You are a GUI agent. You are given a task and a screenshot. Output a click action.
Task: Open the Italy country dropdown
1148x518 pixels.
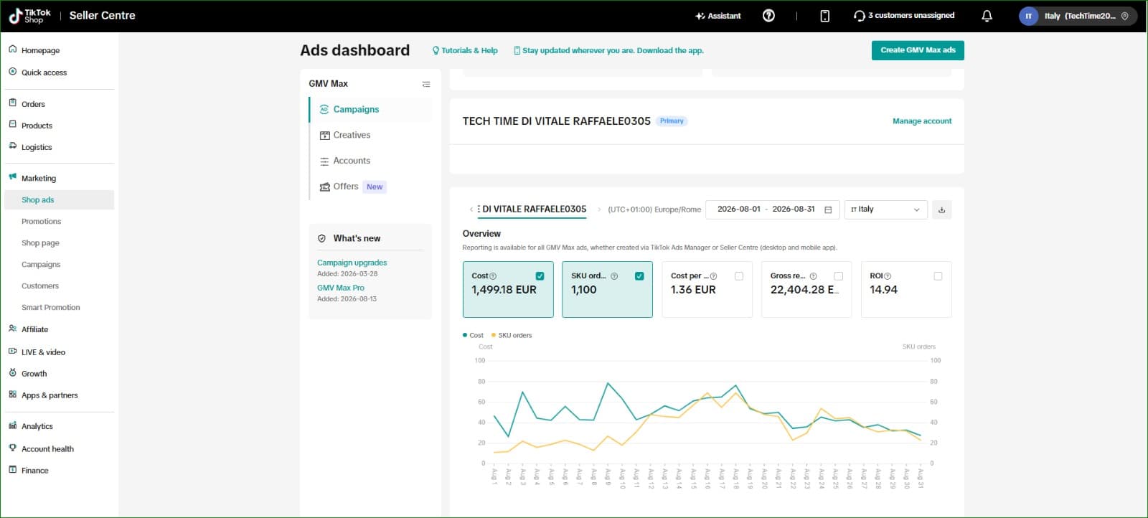pos(886,209)
